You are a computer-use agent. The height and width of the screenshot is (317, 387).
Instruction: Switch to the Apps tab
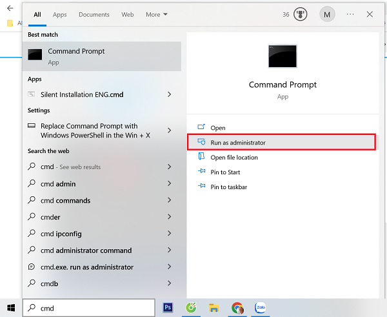[59, 14]
